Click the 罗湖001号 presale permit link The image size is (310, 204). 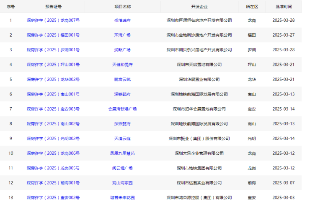click(53, 50)
